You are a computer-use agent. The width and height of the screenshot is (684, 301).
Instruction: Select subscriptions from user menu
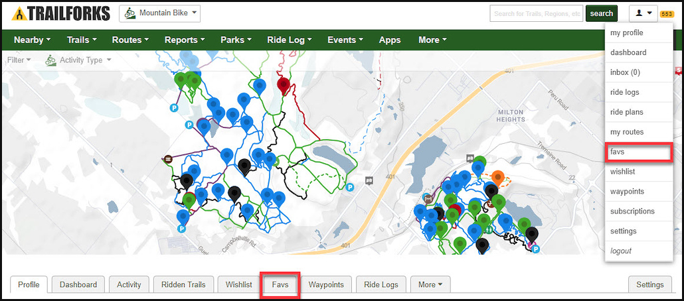[x=639, y=211]
